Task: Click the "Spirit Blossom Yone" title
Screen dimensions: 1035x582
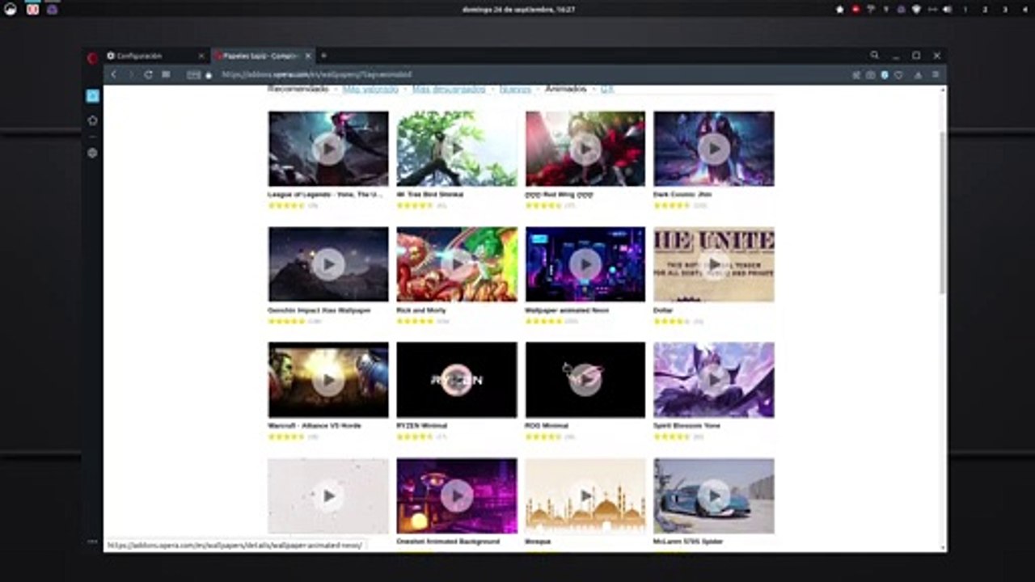Action: coord(685,425)
